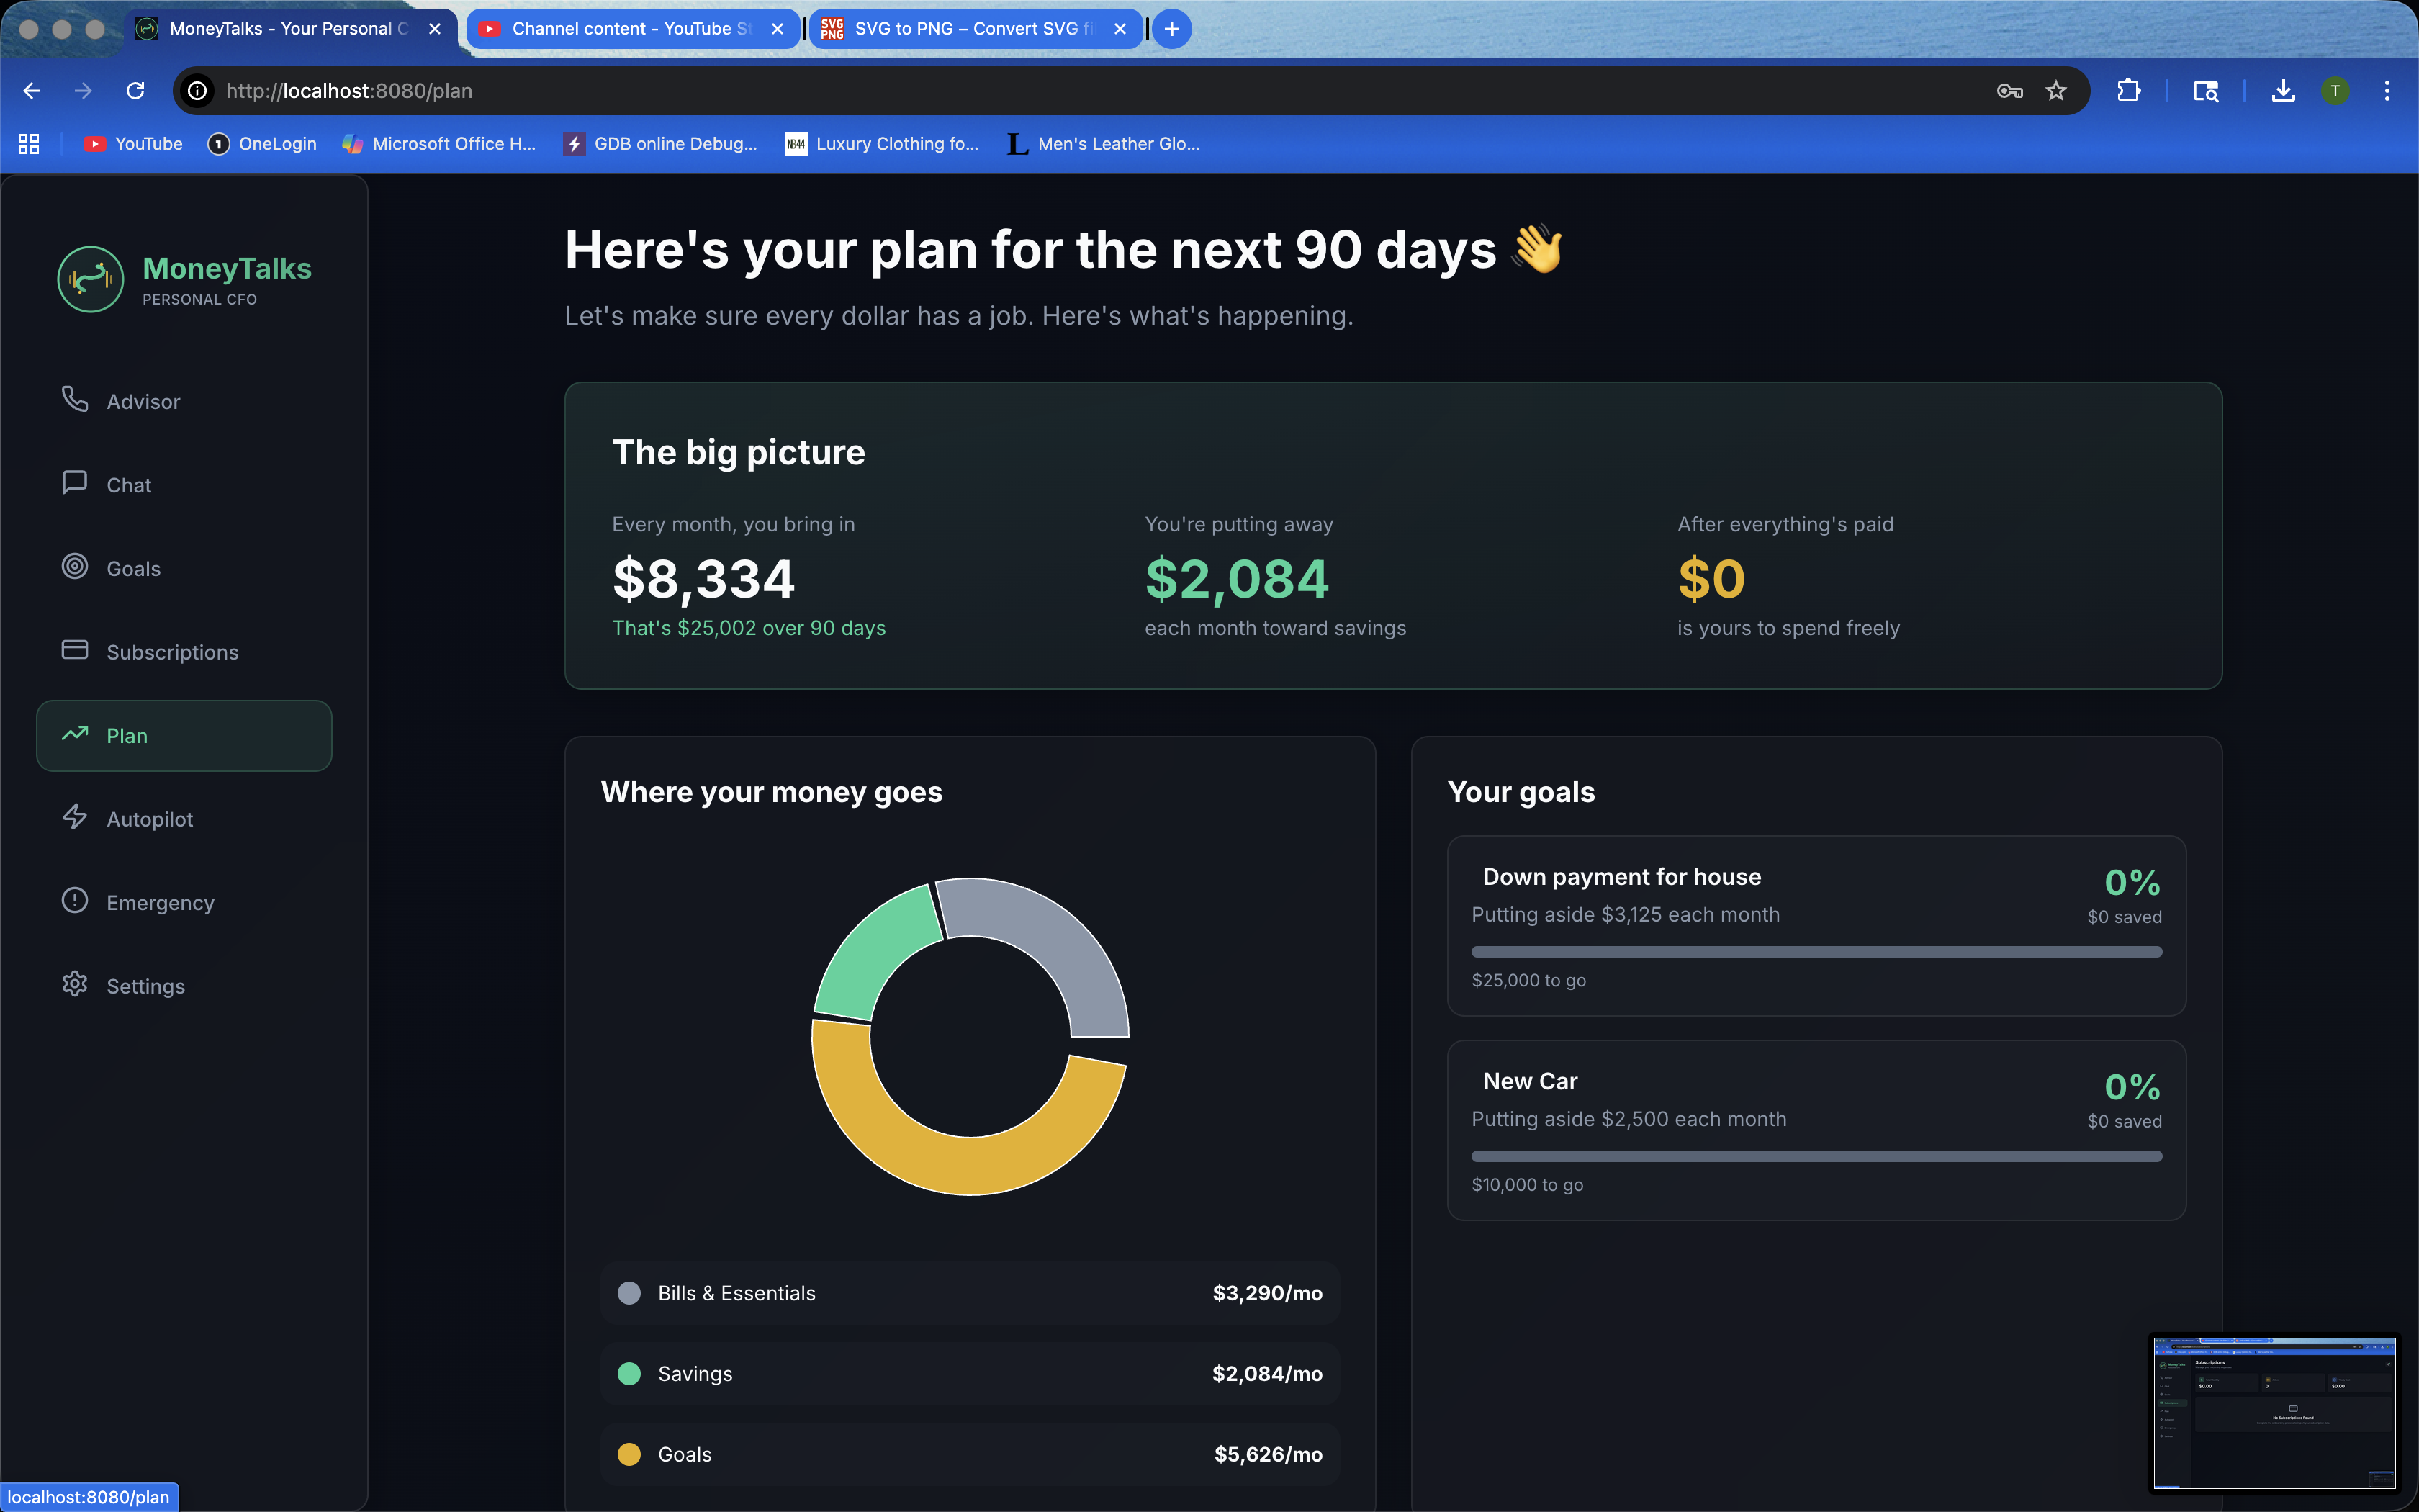Click the yellow Goals legend dot
This screenshot has height=1512, width=2419.
[629, 1454]
